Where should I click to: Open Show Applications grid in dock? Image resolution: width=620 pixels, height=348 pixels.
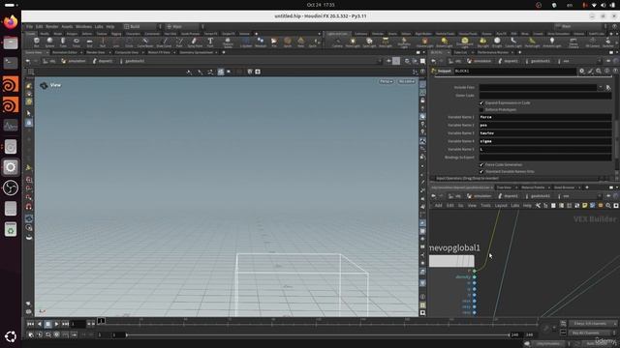click(x=11, y=336)
